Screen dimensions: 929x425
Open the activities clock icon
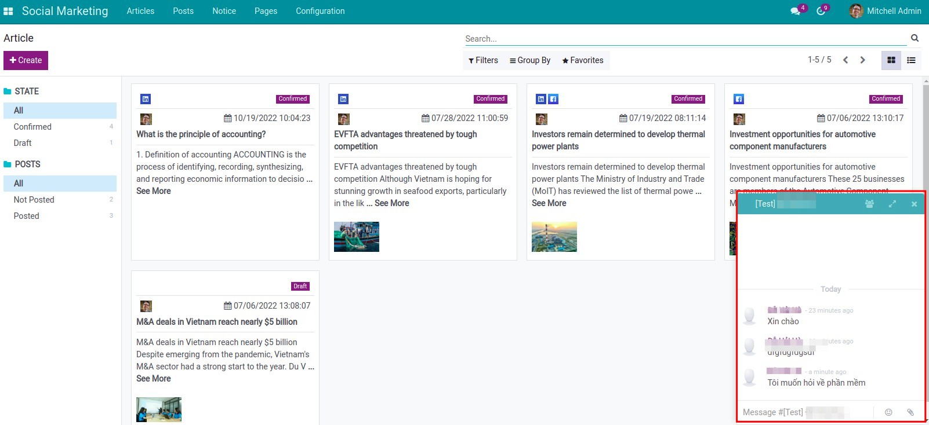click(821, 11)
